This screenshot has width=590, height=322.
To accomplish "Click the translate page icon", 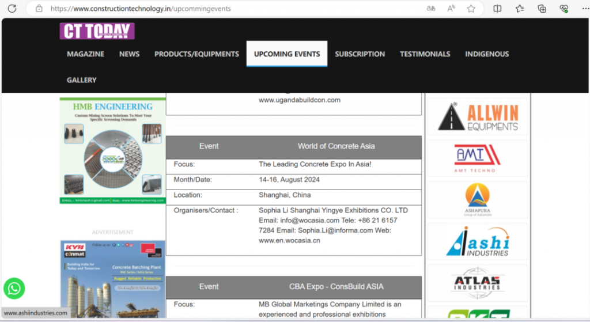I will tap(430, 9).
